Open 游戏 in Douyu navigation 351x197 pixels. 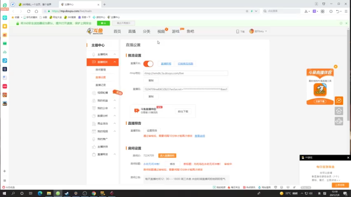[x=176, y=32]
